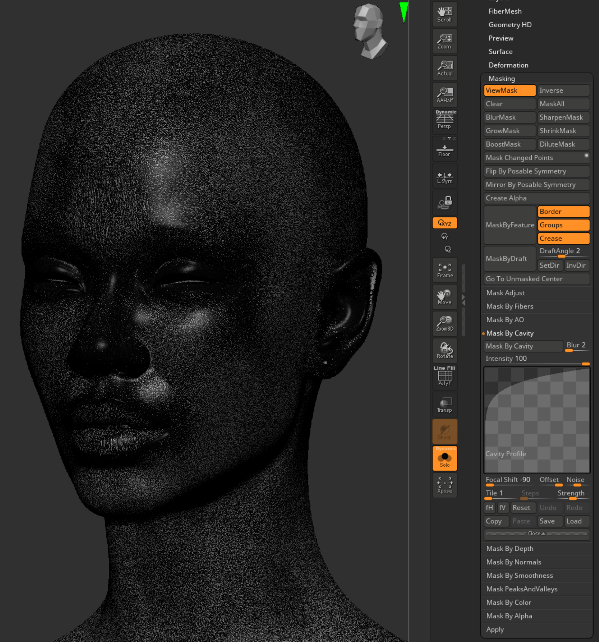This screenshot has height=642, width=599.
Task: Select the Zoom magnifier icon
Action: pos(445,41)
